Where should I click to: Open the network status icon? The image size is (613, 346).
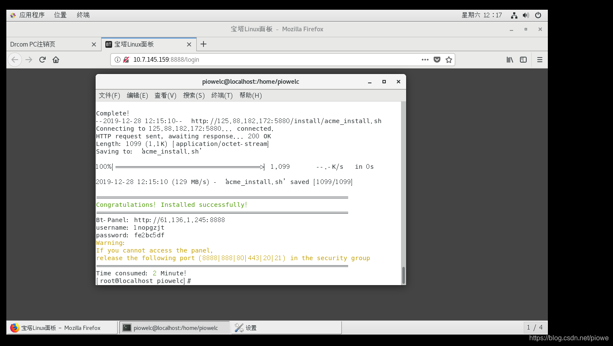(514, 15)
